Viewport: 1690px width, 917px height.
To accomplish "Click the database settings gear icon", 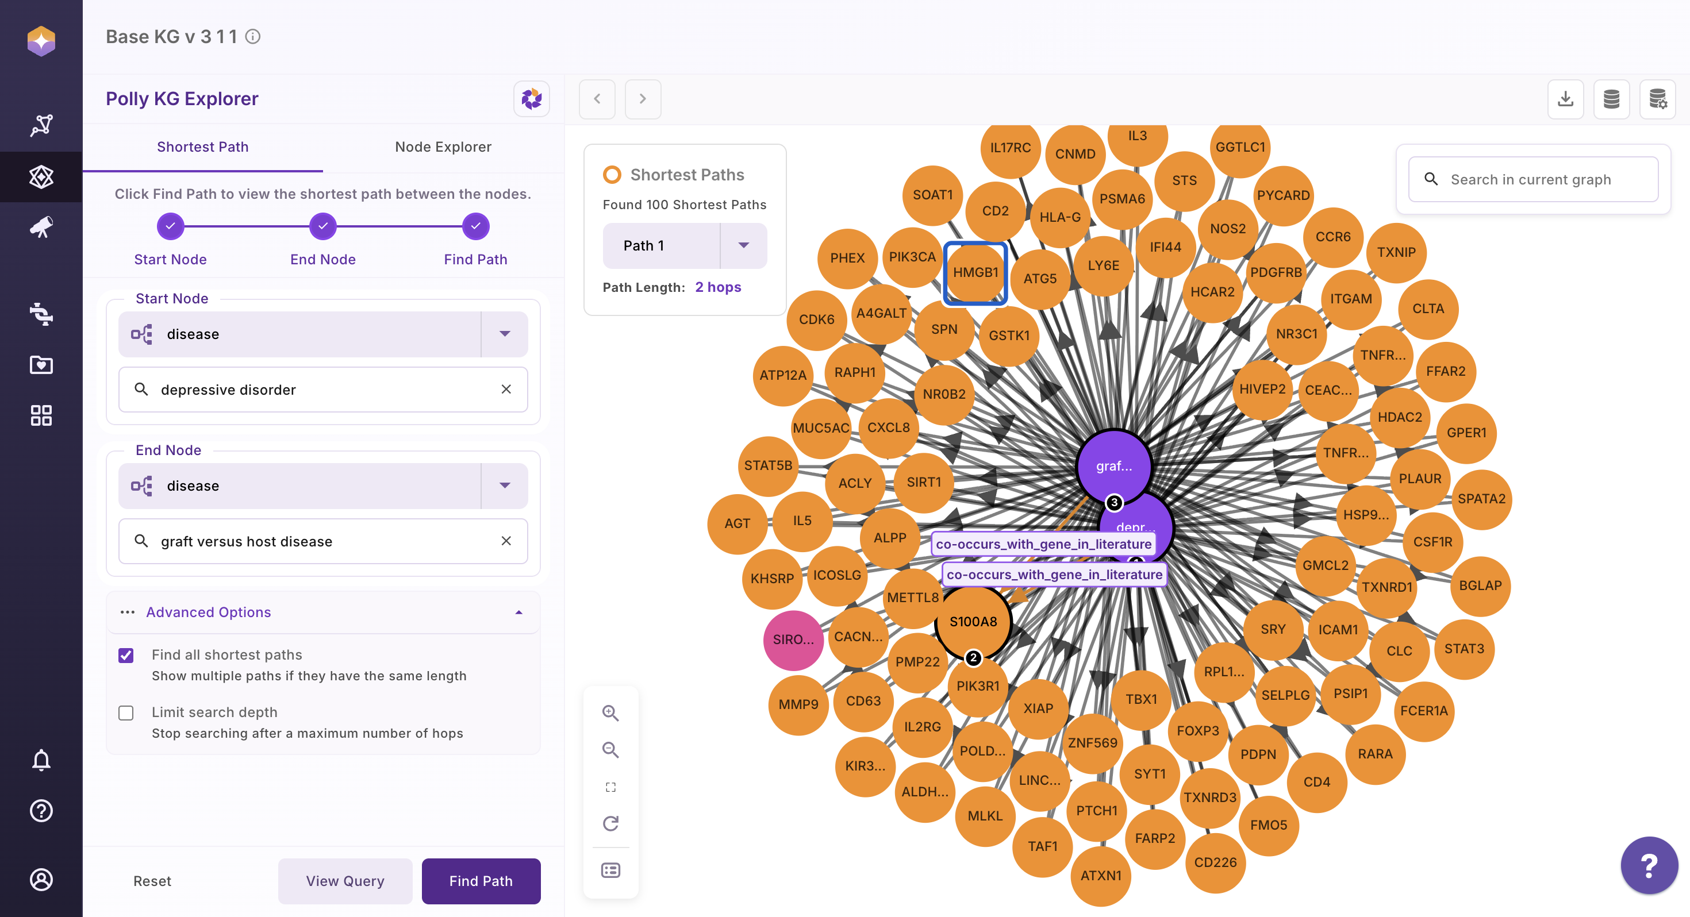I will (1657, 99).
